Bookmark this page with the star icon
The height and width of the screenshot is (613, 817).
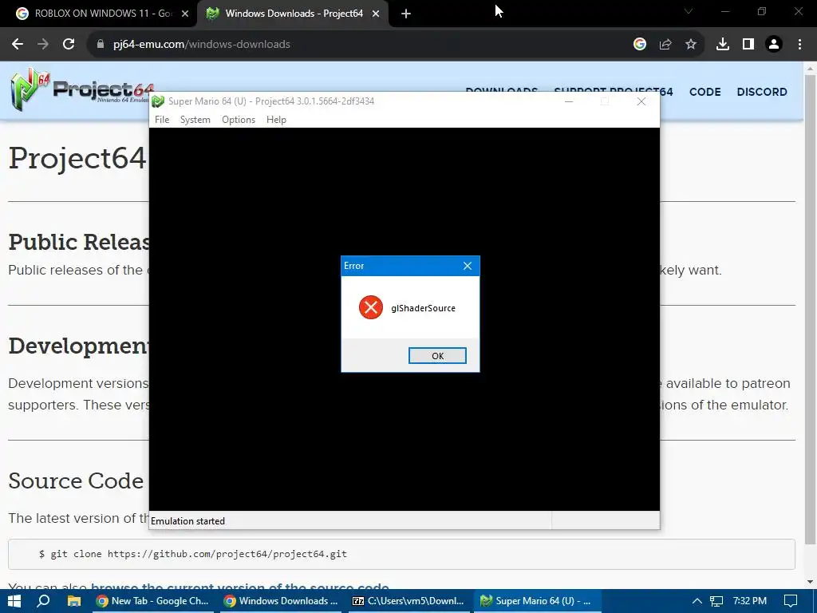click(x=691, y=45)
